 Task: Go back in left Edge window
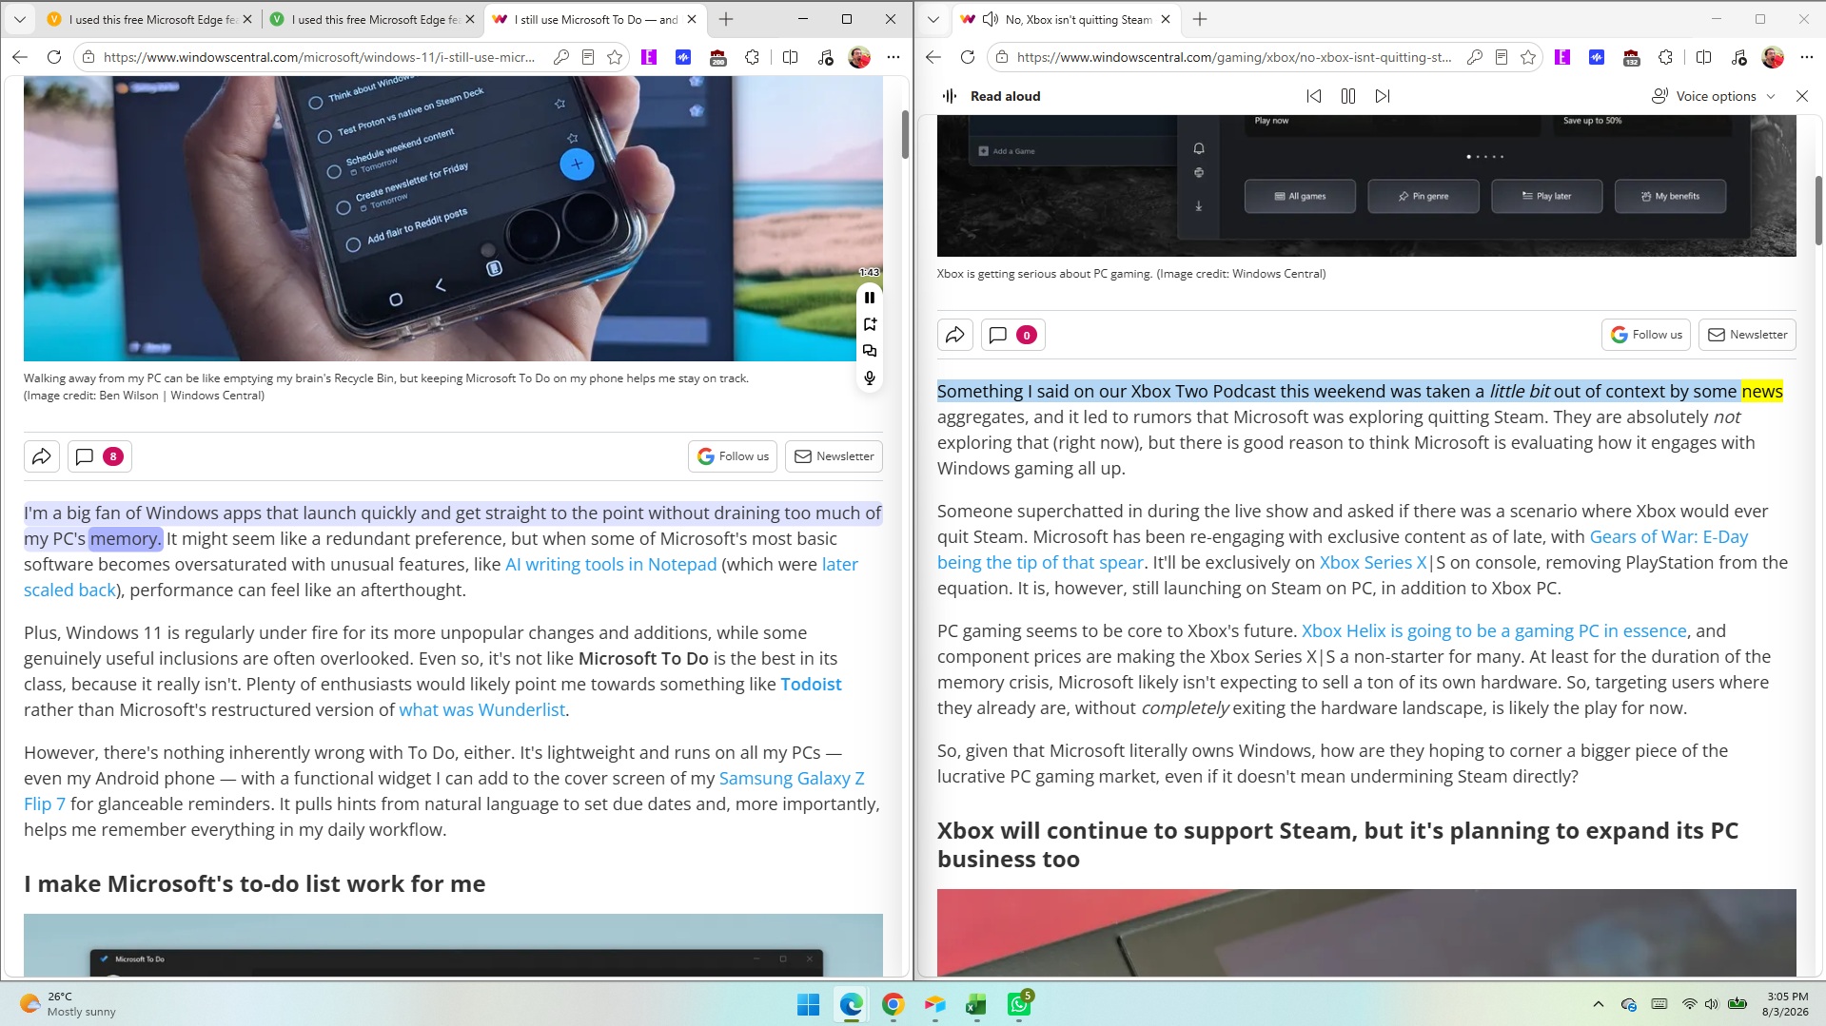click(20, 57)
